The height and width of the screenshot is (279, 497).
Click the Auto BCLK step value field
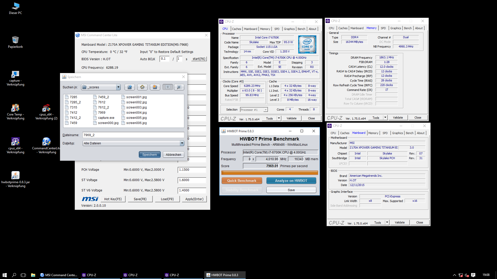164,59
